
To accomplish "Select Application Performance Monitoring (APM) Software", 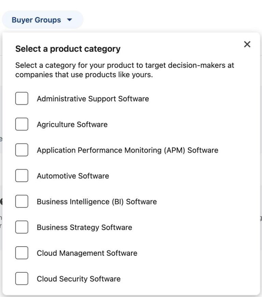I will click(21, 150).
